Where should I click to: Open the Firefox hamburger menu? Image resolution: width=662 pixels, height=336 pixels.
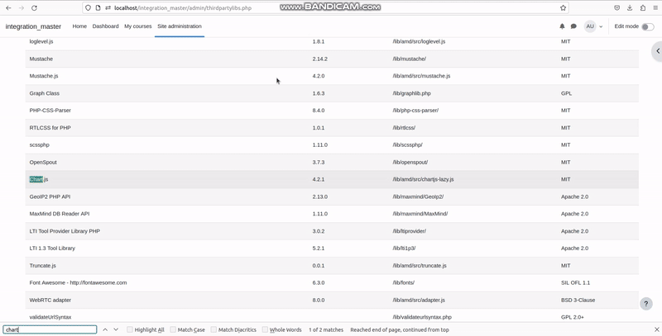(x=655, y=8)
